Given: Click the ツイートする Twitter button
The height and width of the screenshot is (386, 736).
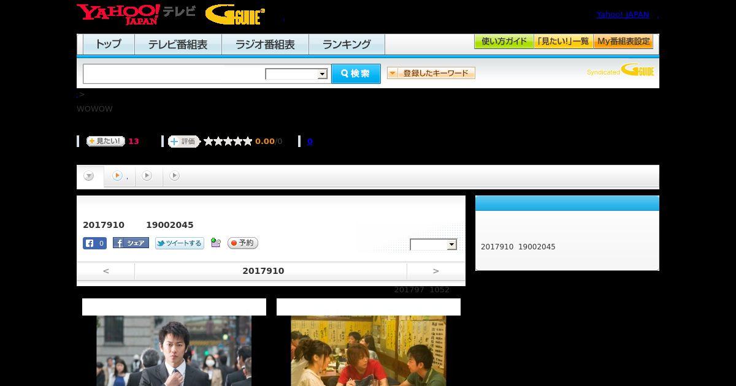Looking at the screenshot, I should coord(179,243).
